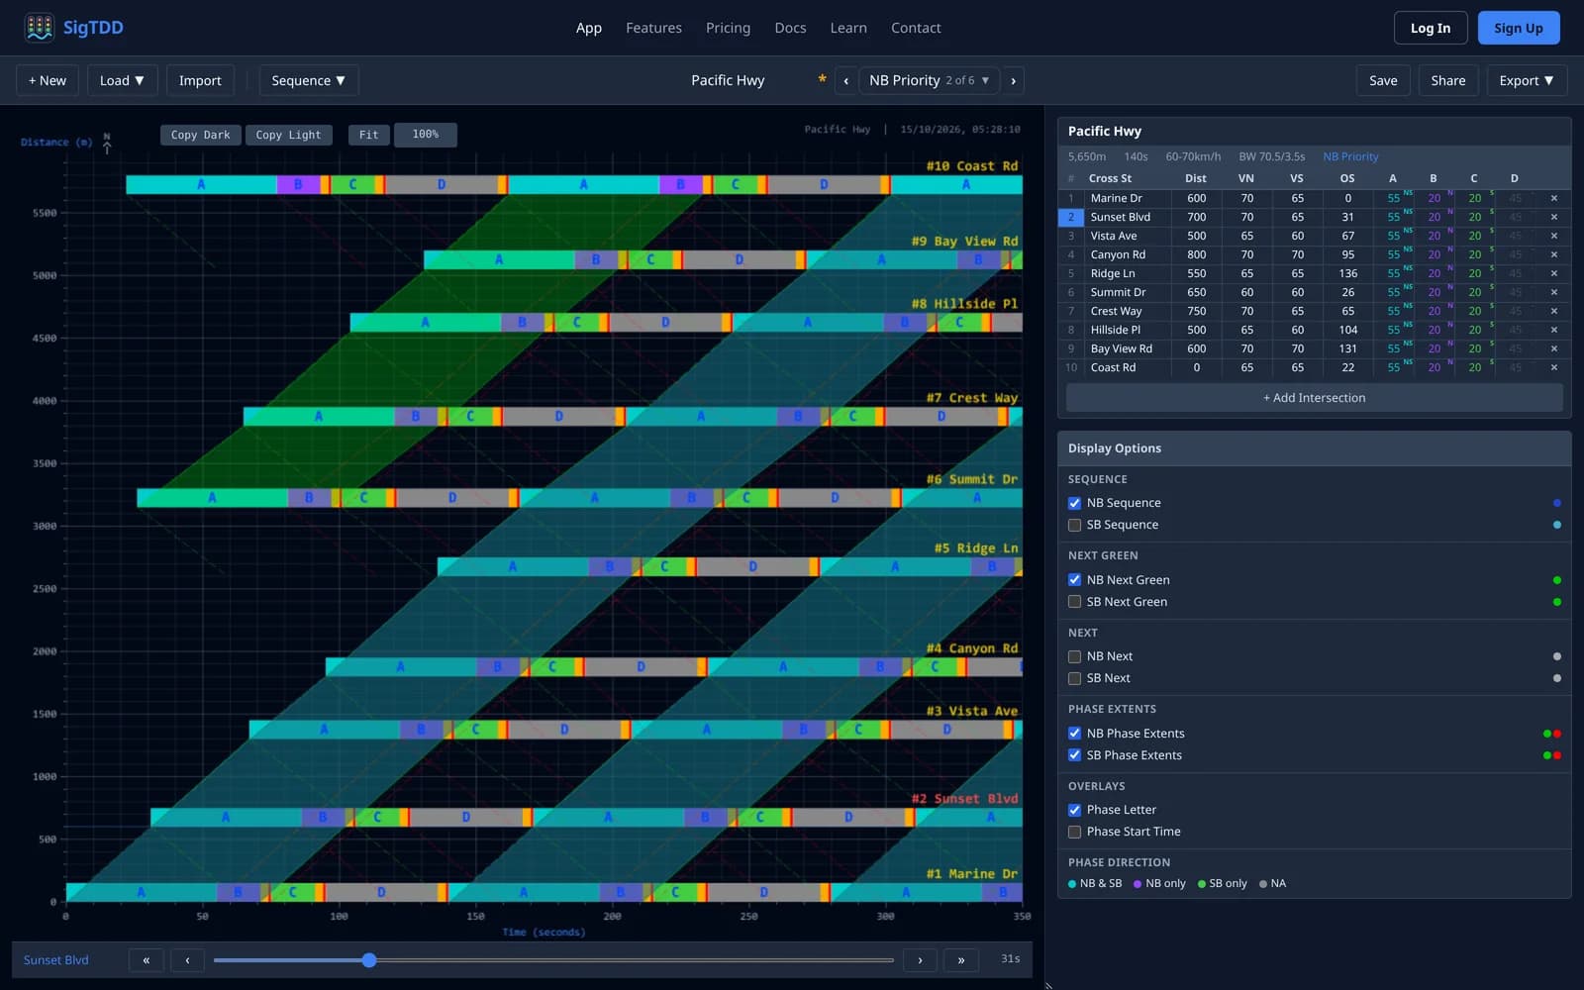Remove the Canyon Rd intersection row

[x=1553, y=254]
